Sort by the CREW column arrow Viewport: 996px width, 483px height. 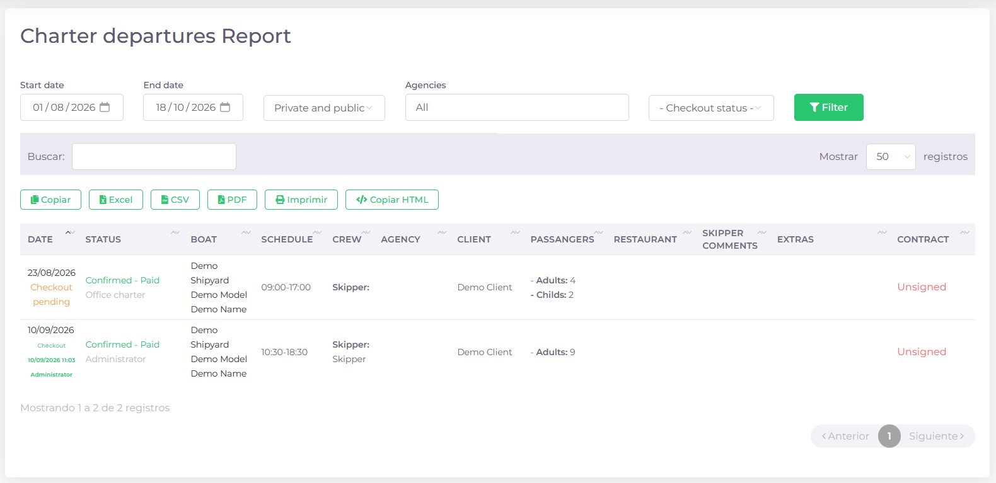coord(366,232)
